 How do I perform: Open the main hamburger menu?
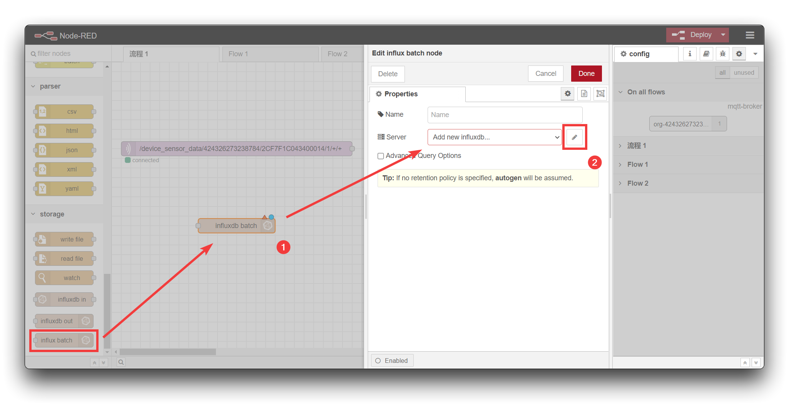pyautogui.click(x=750, y=35)
